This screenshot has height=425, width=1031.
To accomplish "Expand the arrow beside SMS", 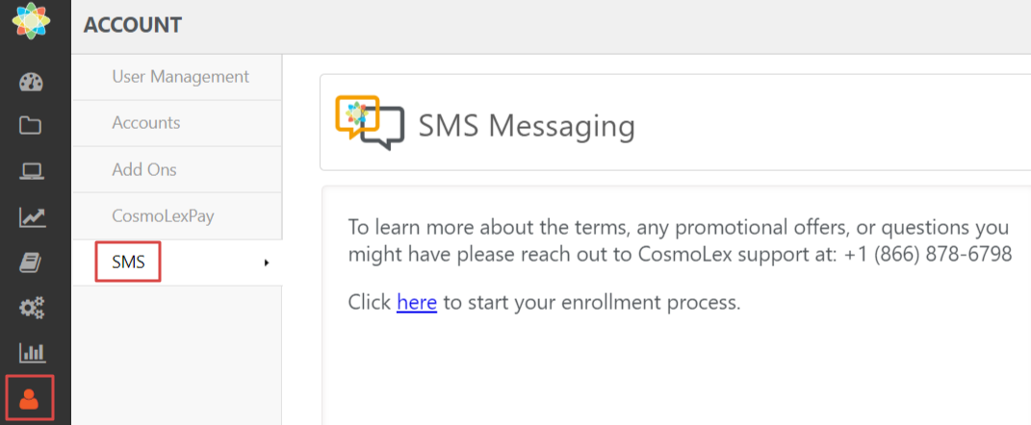I will (266, 262).
